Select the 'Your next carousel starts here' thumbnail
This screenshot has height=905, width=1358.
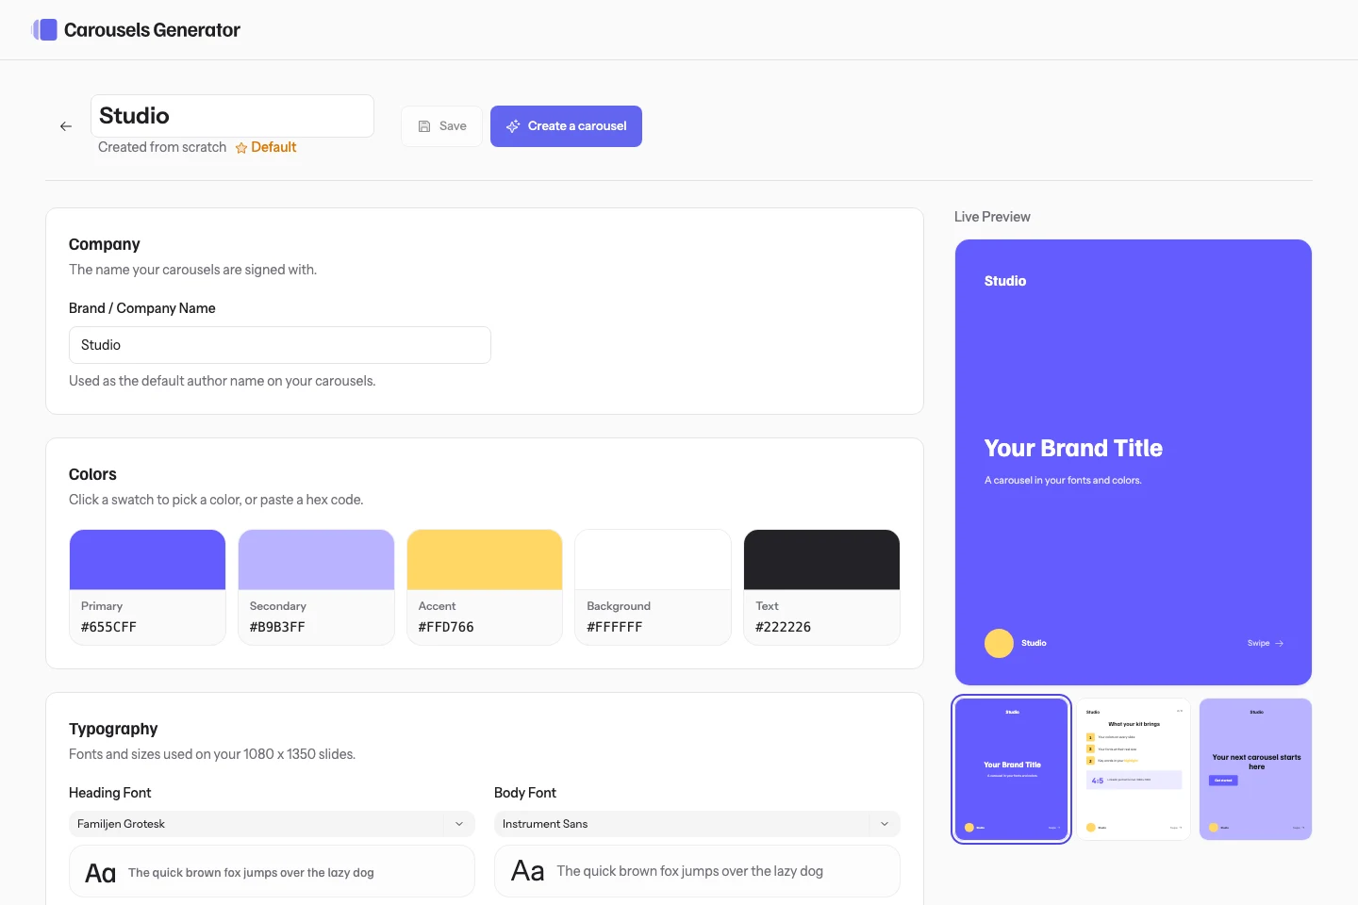tap(1256, 769)
